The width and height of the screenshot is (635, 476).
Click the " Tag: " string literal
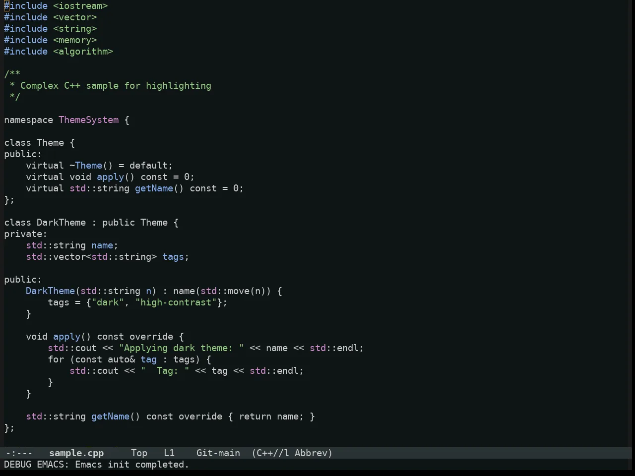[x=165, y=371]
